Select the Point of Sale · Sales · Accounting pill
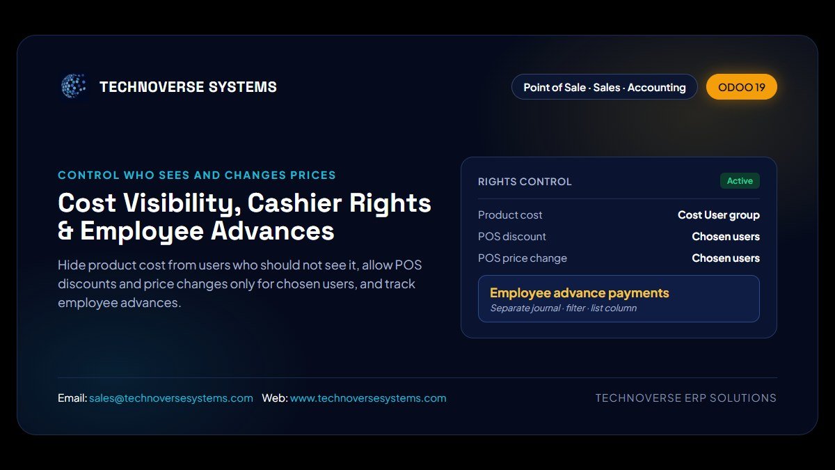 [x=605, y=87]
